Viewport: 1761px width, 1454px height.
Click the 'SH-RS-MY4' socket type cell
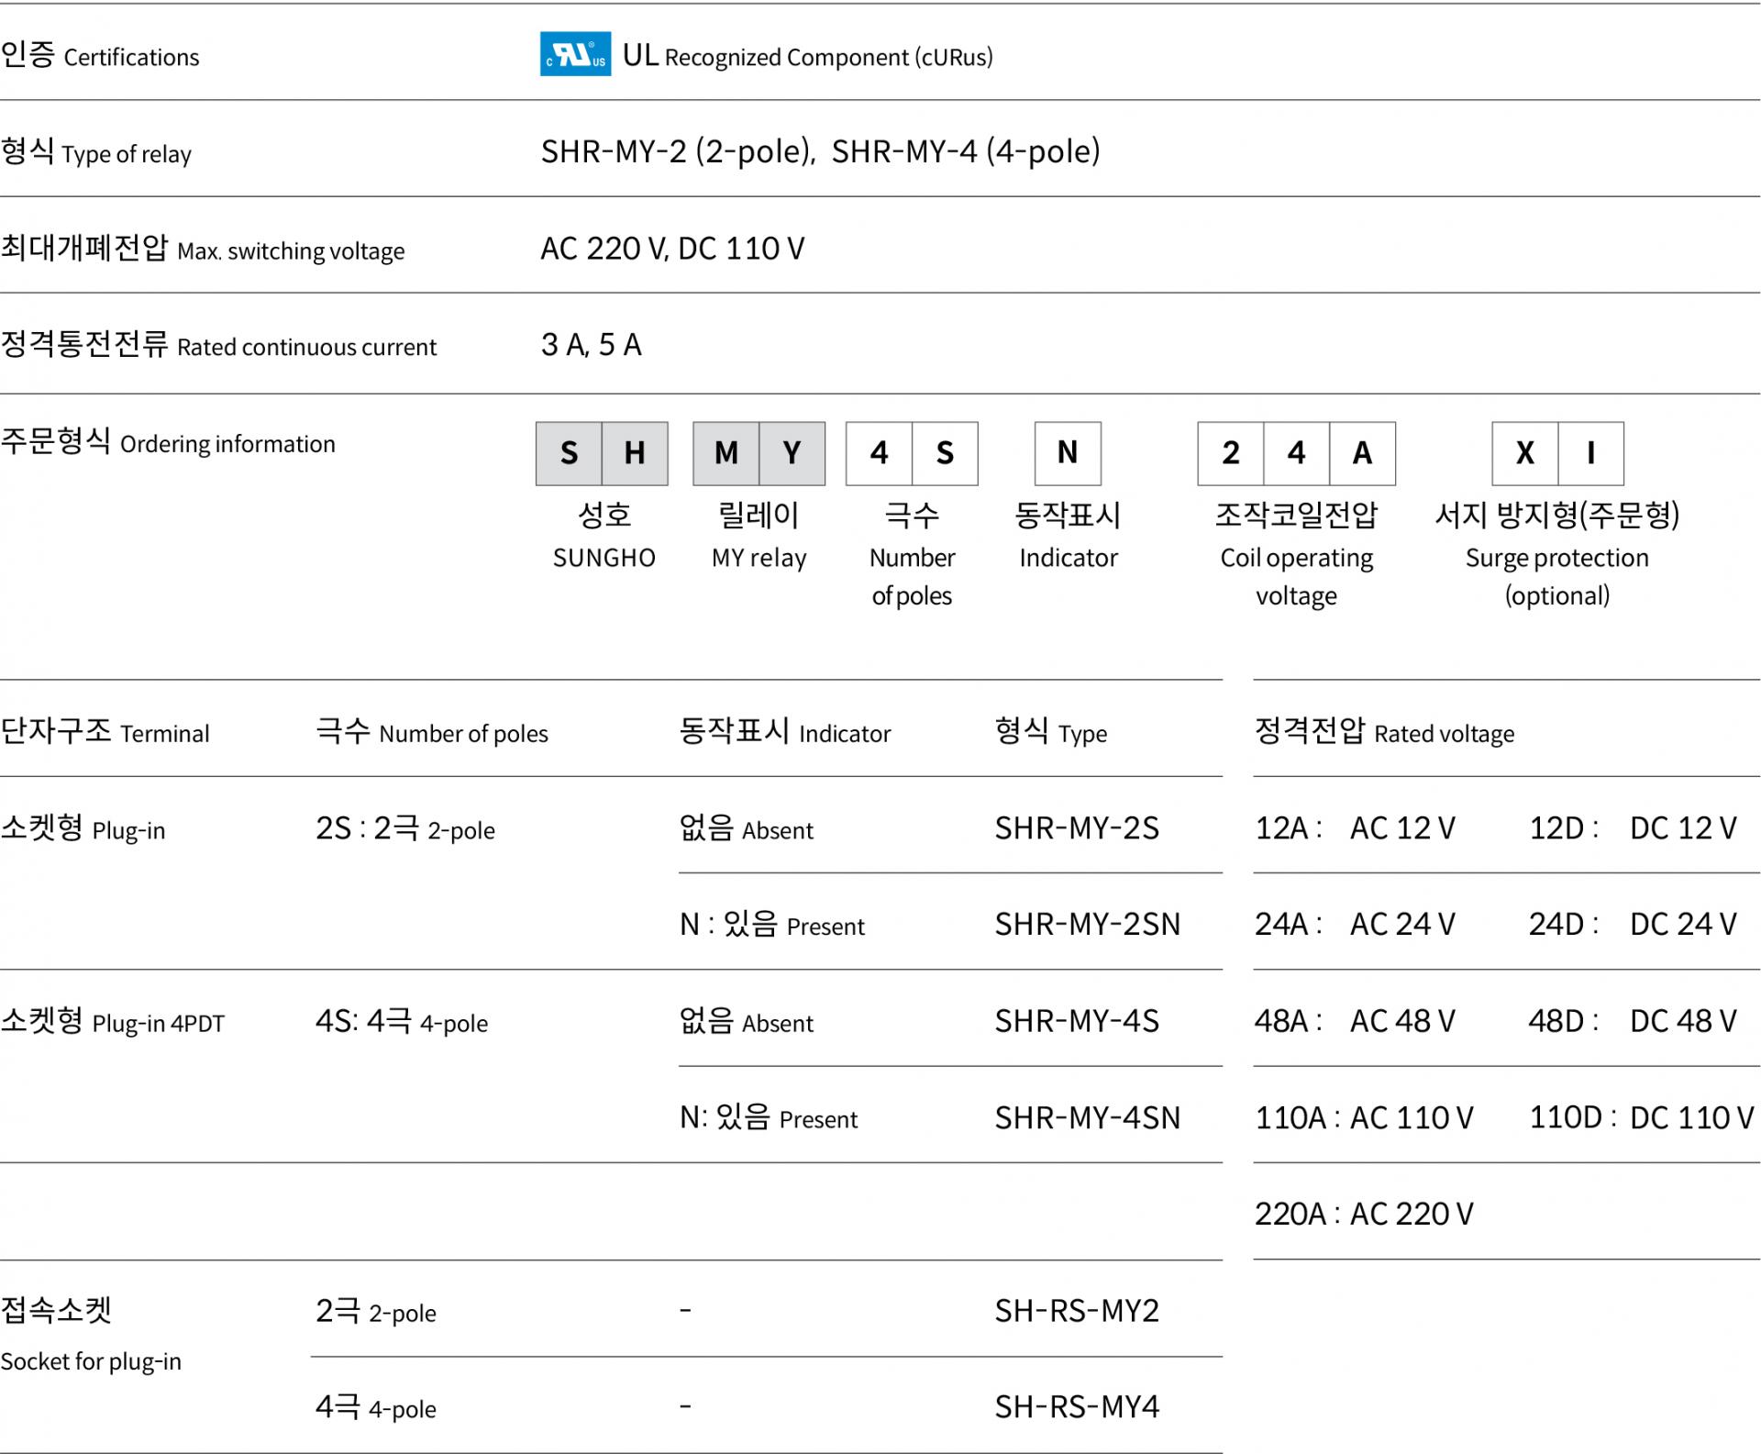pyautogui.click(x=1077, y=1407)
